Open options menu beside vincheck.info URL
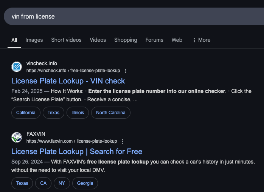 coord(126,71)
